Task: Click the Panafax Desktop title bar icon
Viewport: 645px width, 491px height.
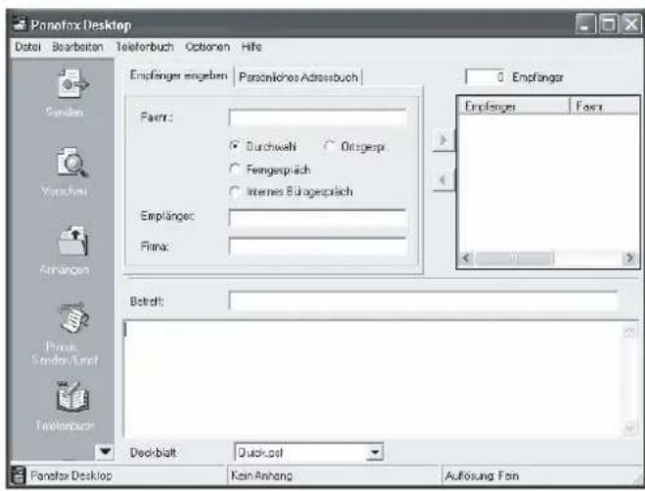Action: click(19, 25)
